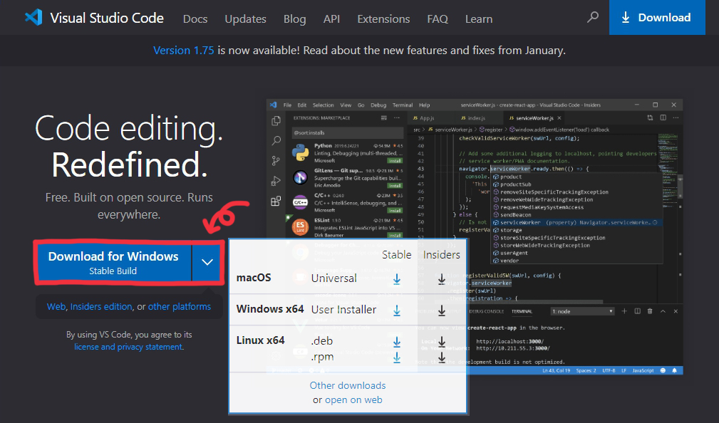The width and height of the screenshot is (719, 423).
Task: Open the Other downloads link
Action: [x=348, y=385]
